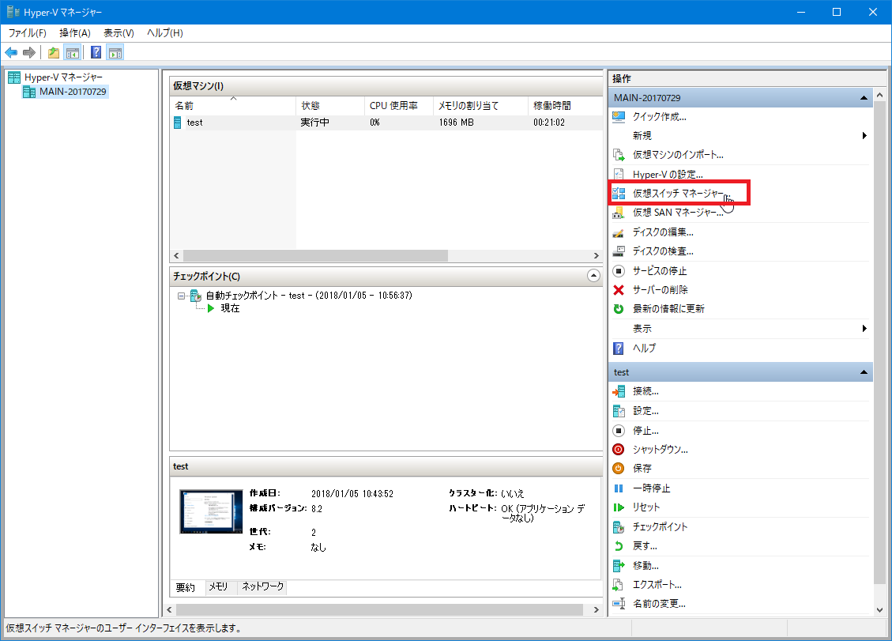Click the ヘルプ icon in actions pane
Viewport: 892px width, 641px height.
[x=619, y=348]
